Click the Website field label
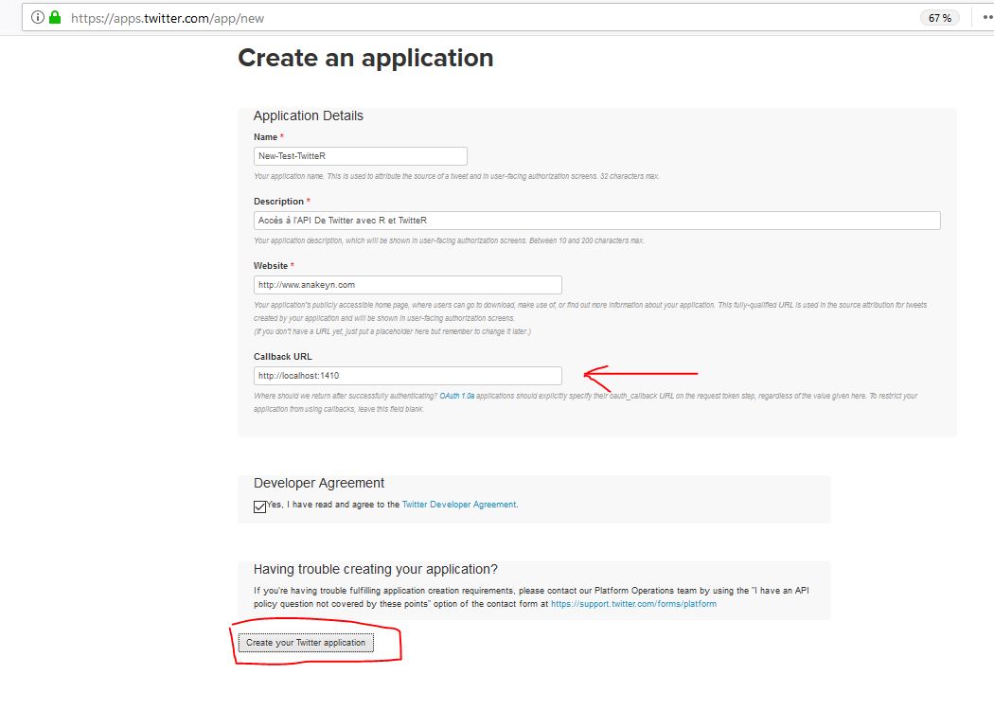The height and width of the screenshot is (728, 994). coord(270,266)
